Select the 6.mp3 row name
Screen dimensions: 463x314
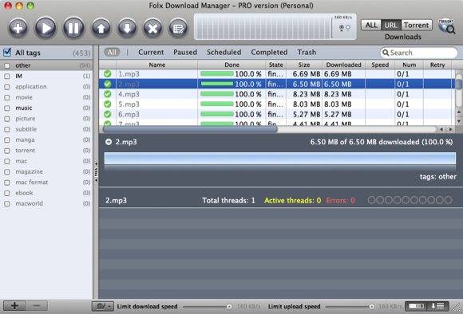[x=129, y=115]
